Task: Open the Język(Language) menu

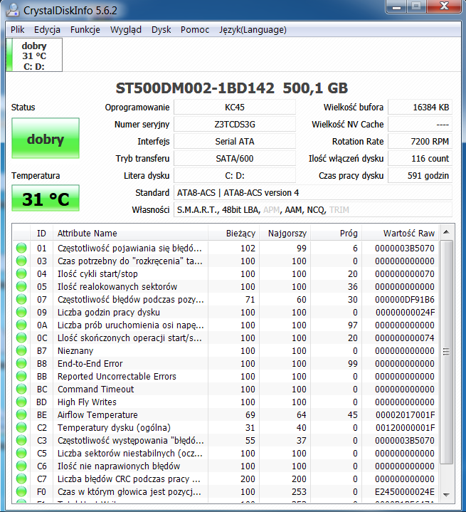Action: [253, 30]
